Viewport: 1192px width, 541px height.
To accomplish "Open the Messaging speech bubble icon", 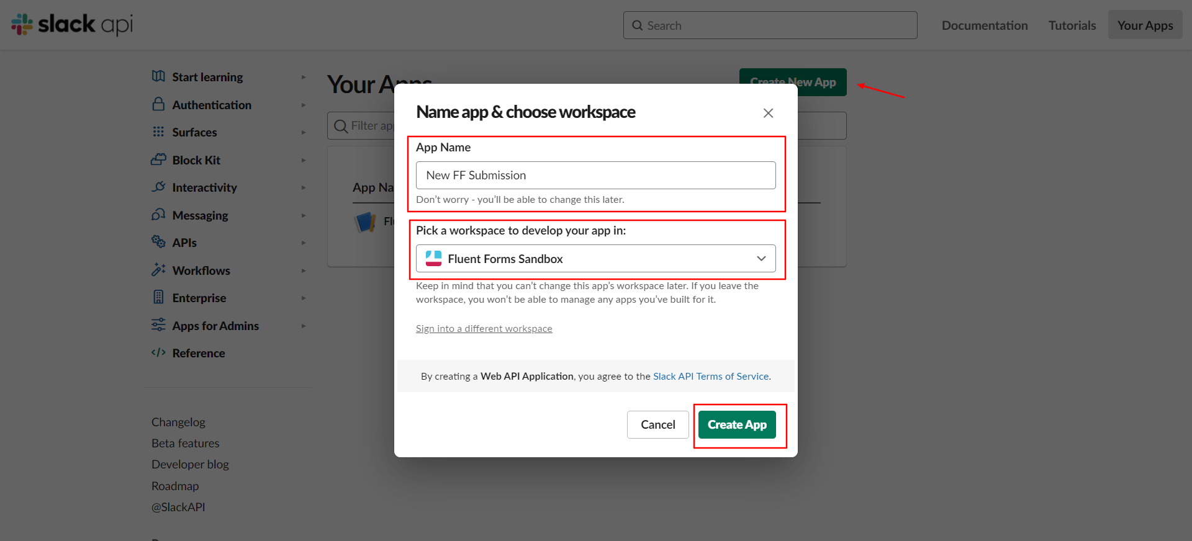I will (x=158, y=215).
